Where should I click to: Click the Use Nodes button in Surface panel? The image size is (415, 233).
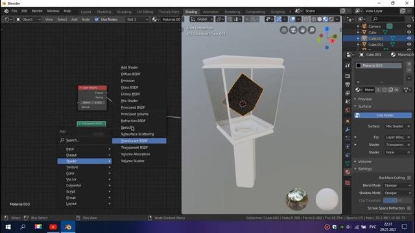[x=383, y=115]
